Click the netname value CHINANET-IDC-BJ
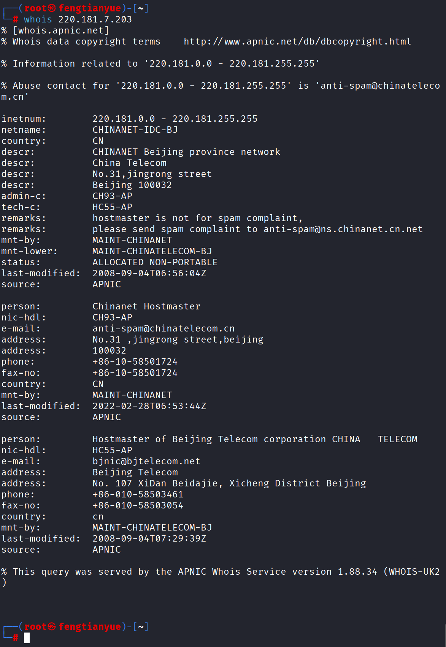 (135, 130)
